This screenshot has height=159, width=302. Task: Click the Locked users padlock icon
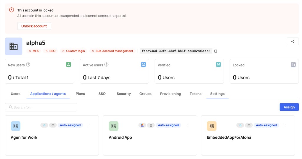[x=293, y=64]
